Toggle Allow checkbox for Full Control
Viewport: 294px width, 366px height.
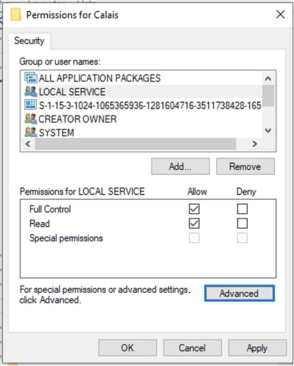point(194,209)
